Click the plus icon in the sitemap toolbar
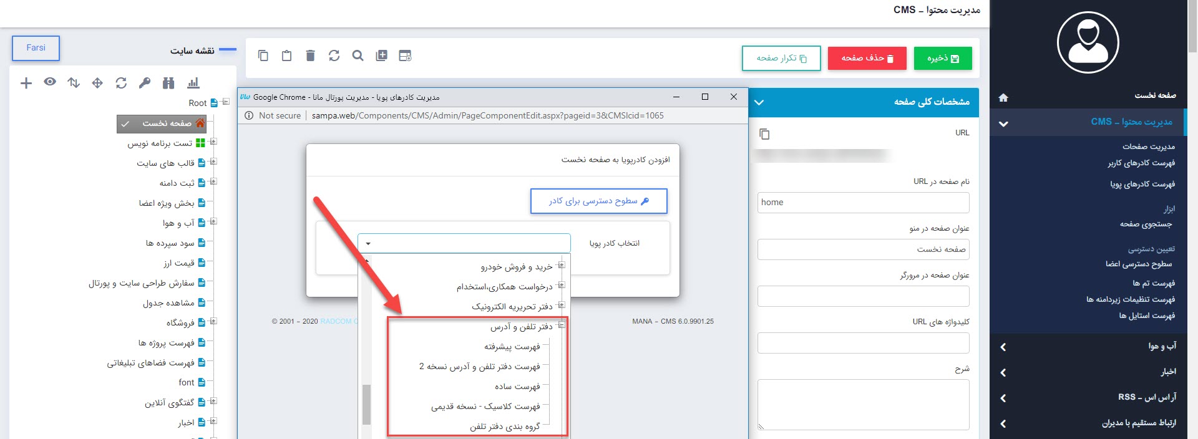1198x439 pixels. (26, 83)
